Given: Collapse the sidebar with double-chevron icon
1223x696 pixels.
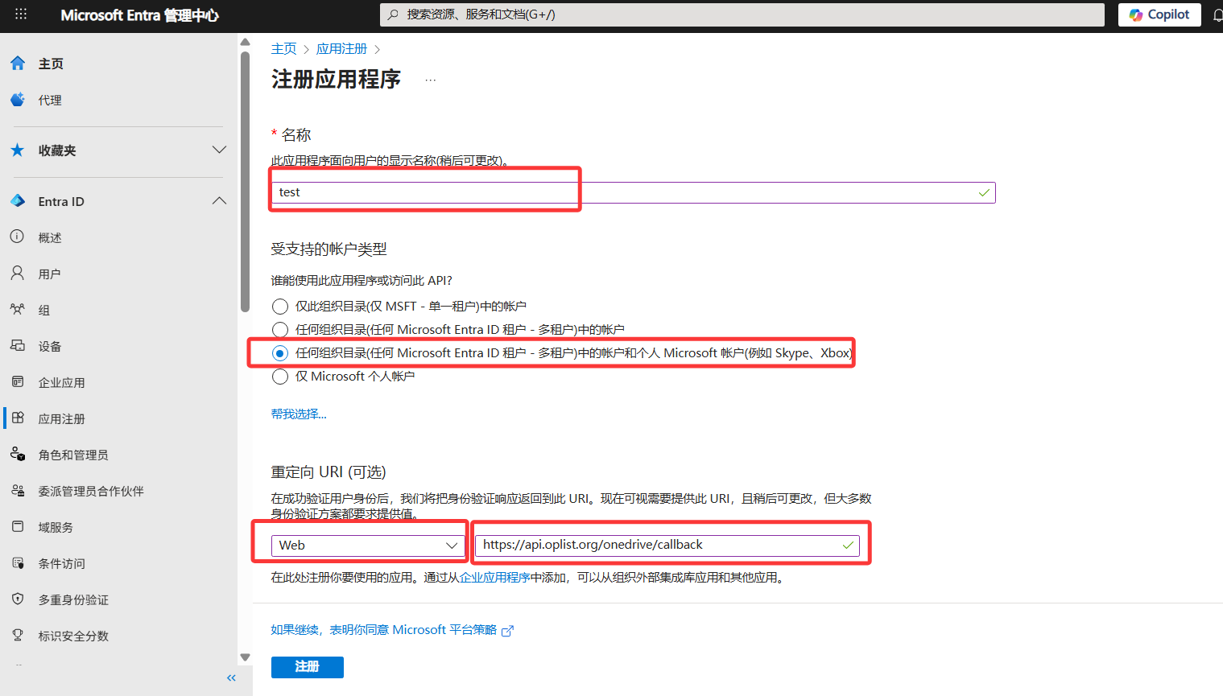Looking at the screenshot, I should (x=231, y=677).
